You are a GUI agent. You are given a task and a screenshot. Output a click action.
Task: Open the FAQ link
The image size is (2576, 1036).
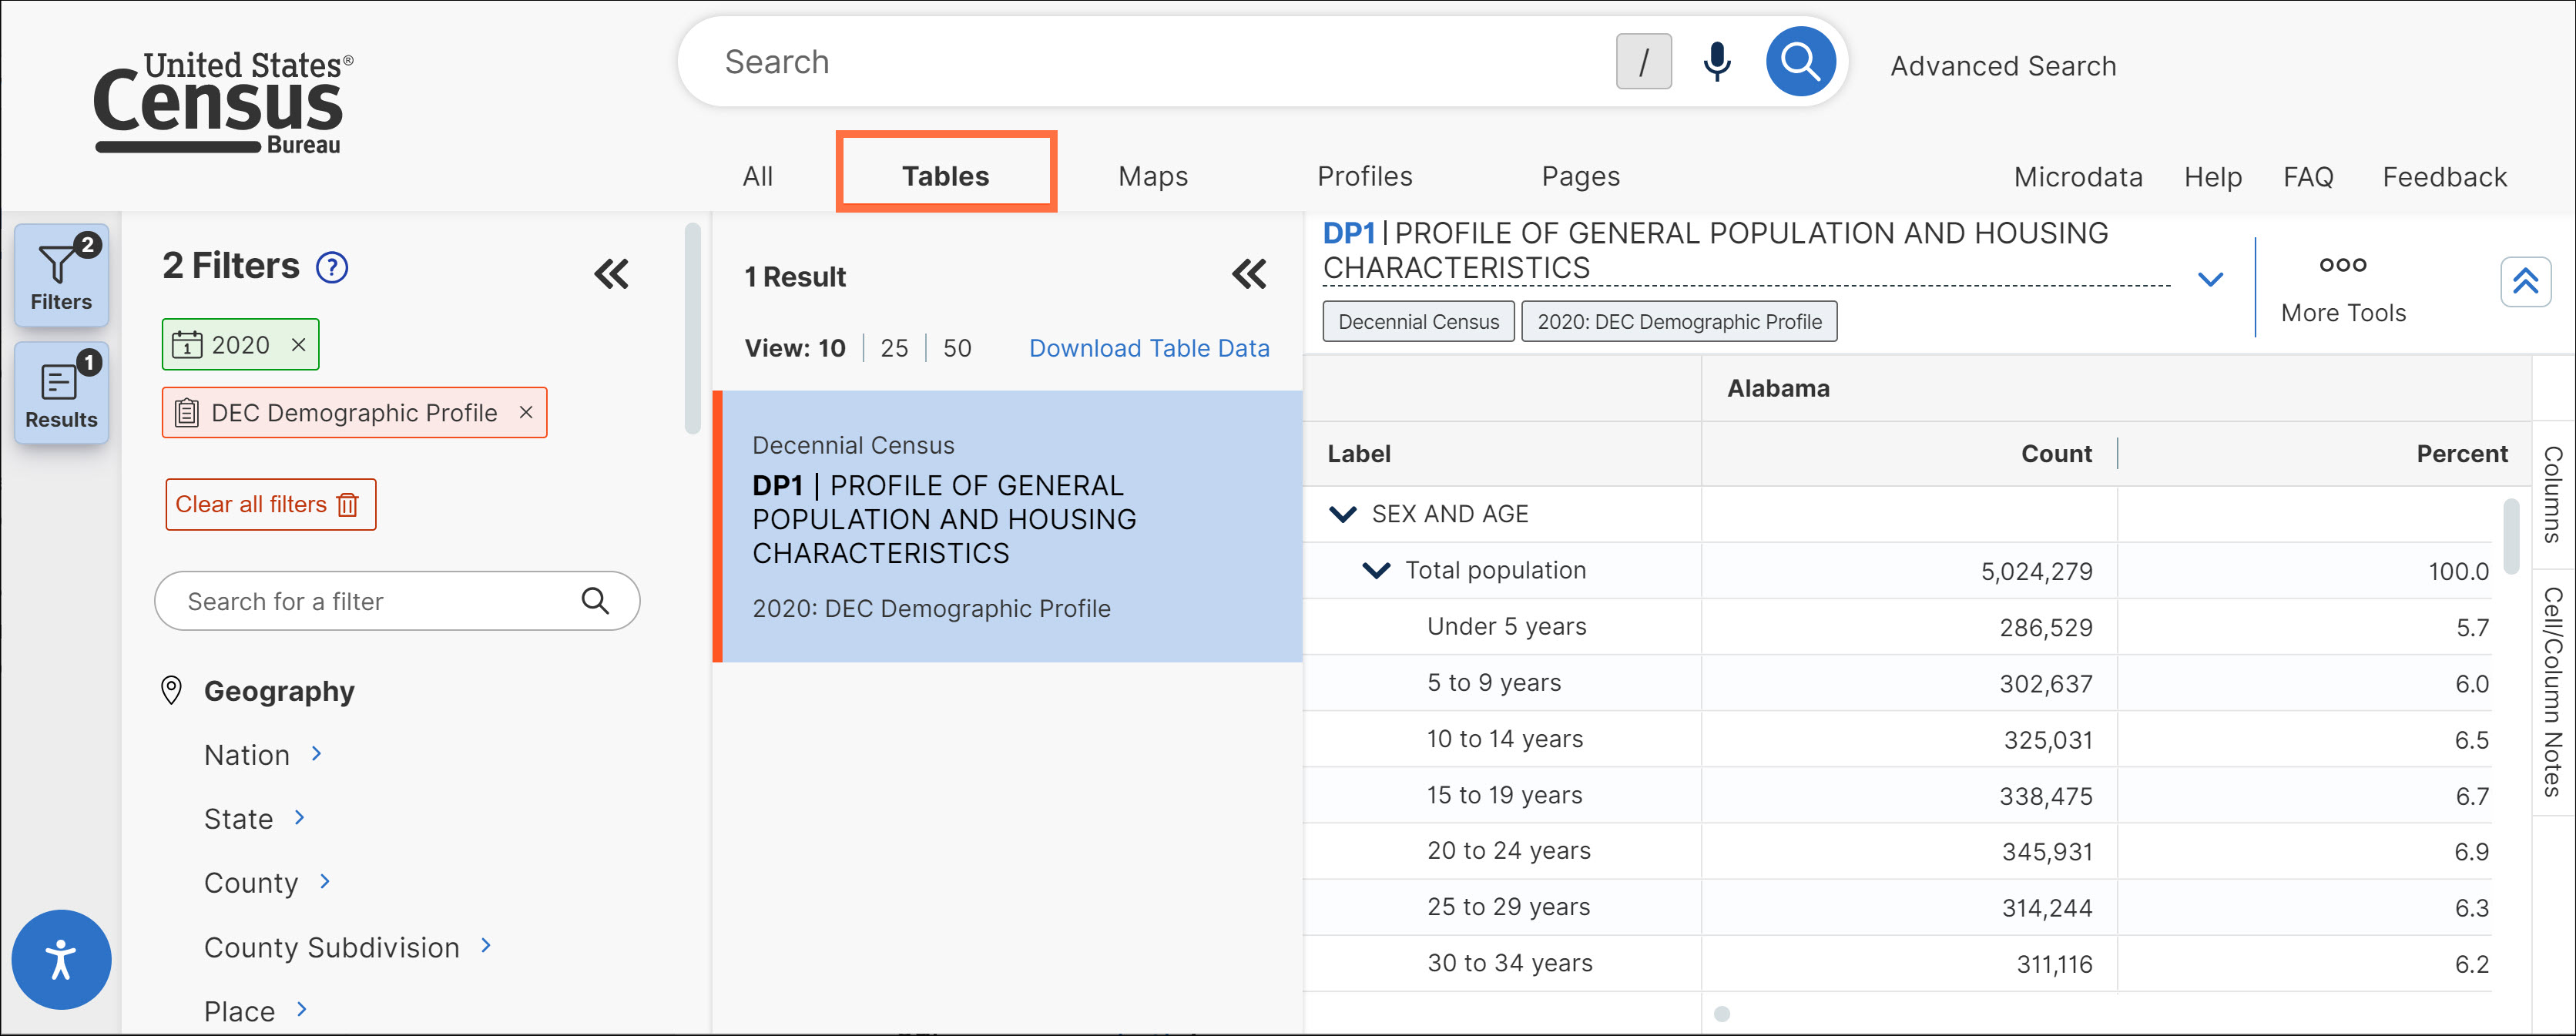pos(2307,177)
